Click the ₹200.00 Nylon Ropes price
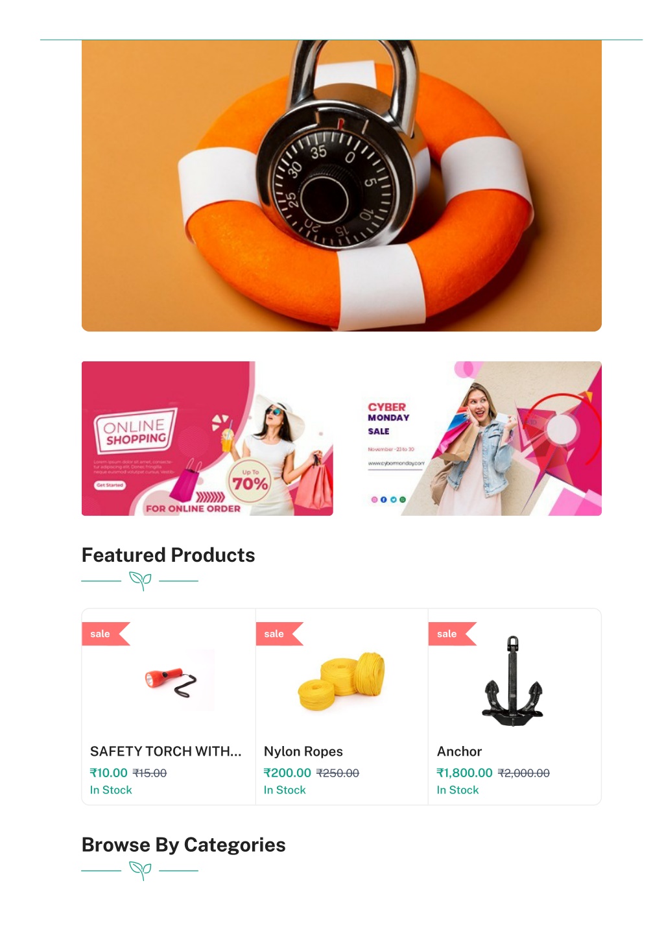Image resolution: width=664 pixels, height=940 pixels. tap(287, 773)
